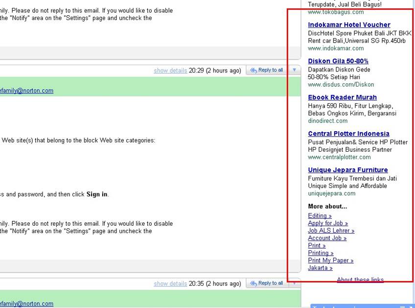The image size is (415, 308).
Task: Click the Central Plotter Indonesia ad title
Action: pyautogui.click(x=348, y=134)
